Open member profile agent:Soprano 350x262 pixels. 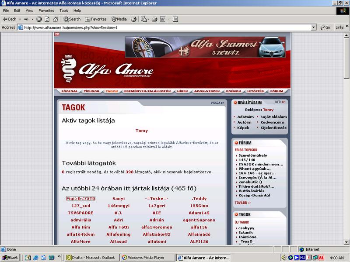199,220
